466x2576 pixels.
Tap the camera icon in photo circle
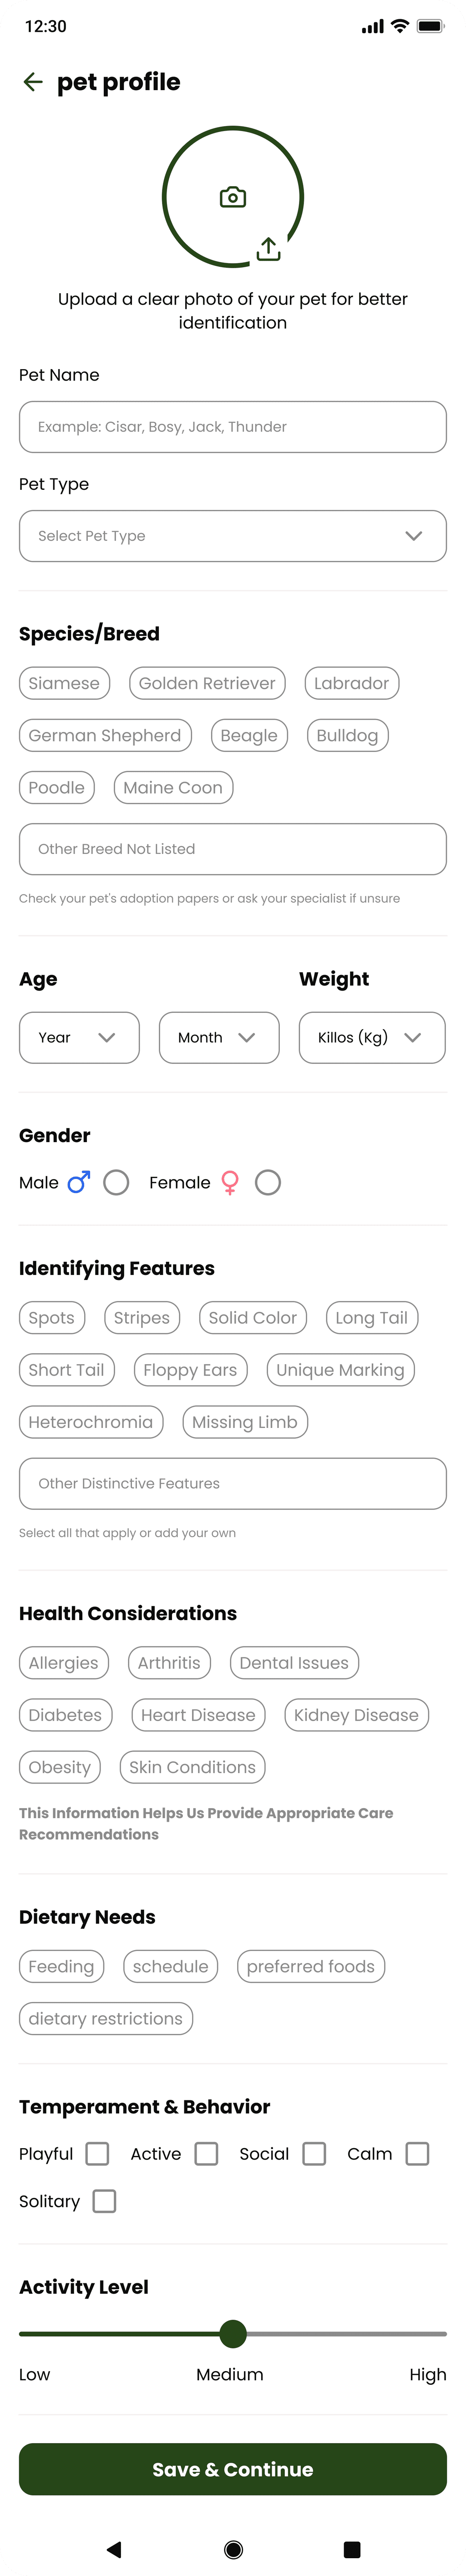[233, 197]
